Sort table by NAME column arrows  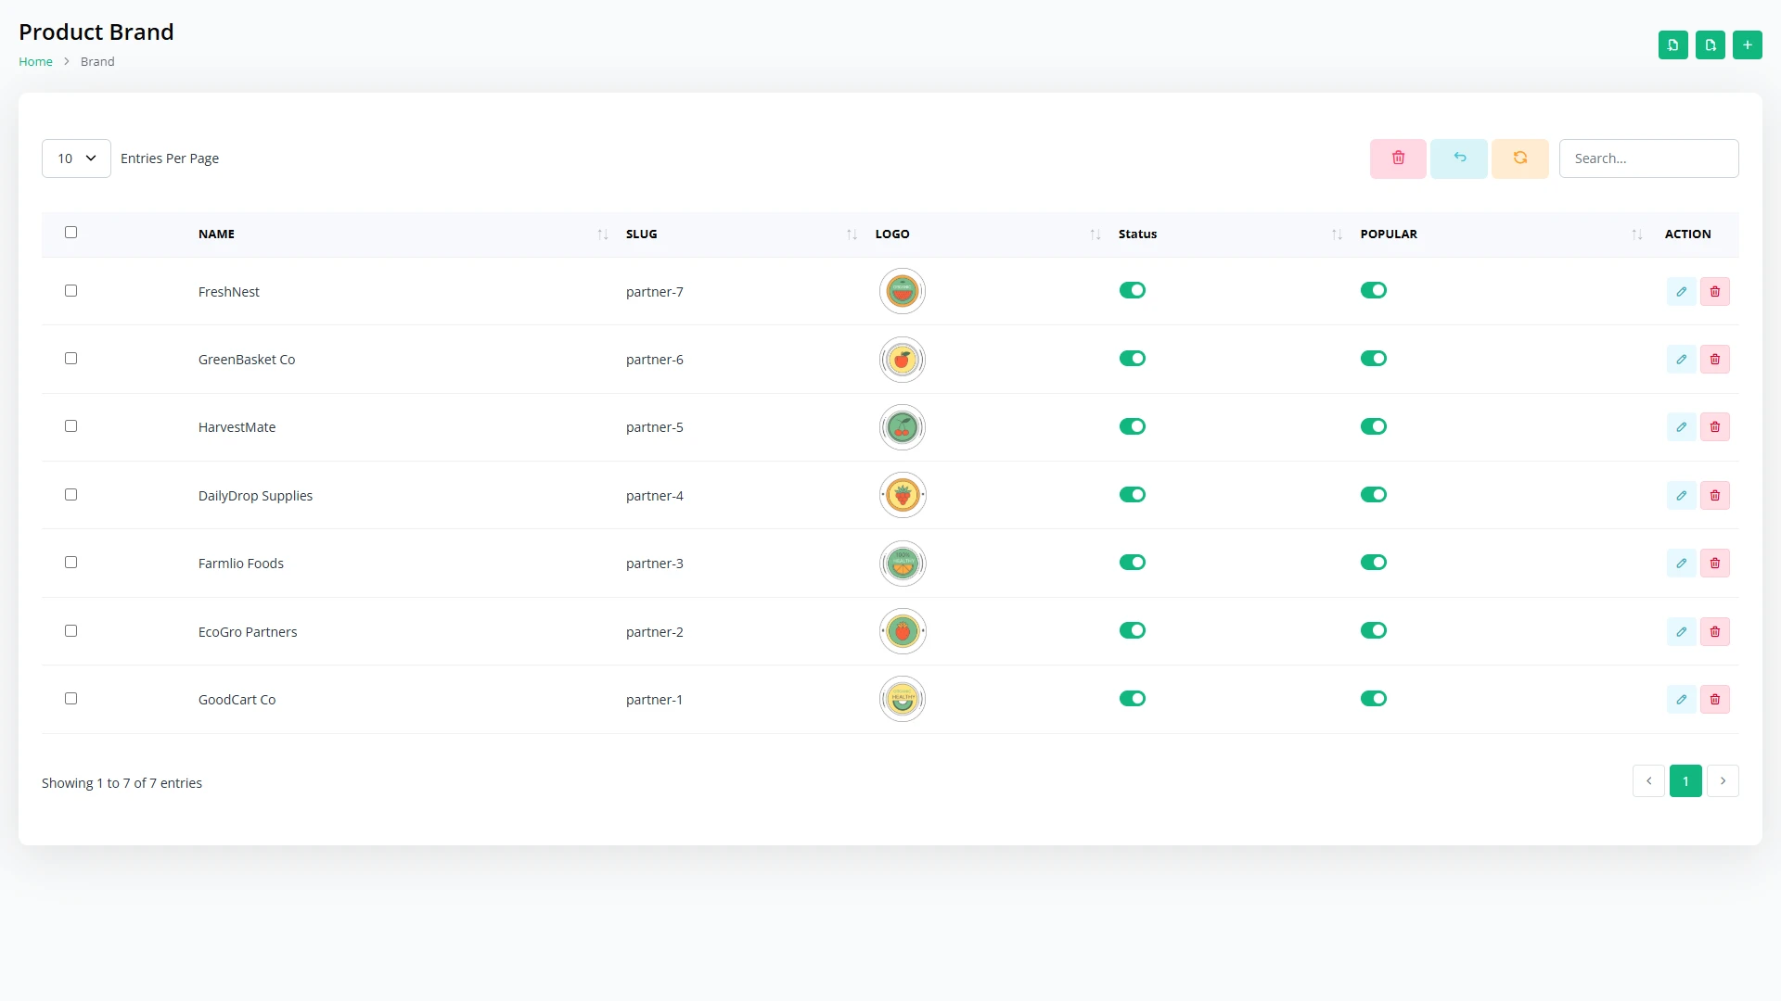[x=602, y=234]
